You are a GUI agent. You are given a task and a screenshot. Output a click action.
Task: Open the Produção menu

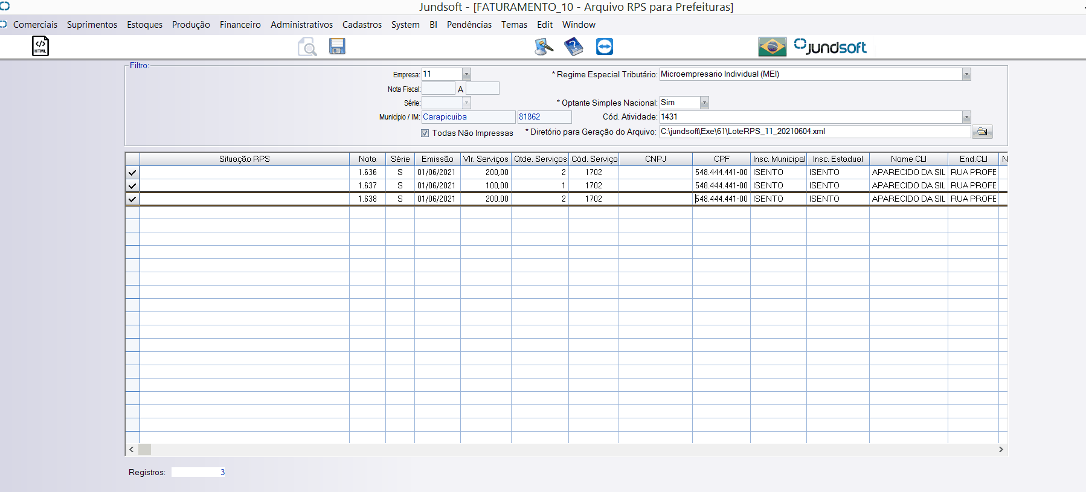(191, 25)
